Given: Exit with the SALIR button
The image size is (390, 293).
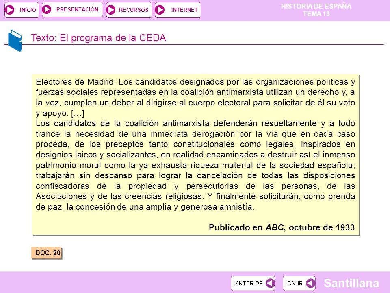Looking at the screenshot, I should point(299,283).
